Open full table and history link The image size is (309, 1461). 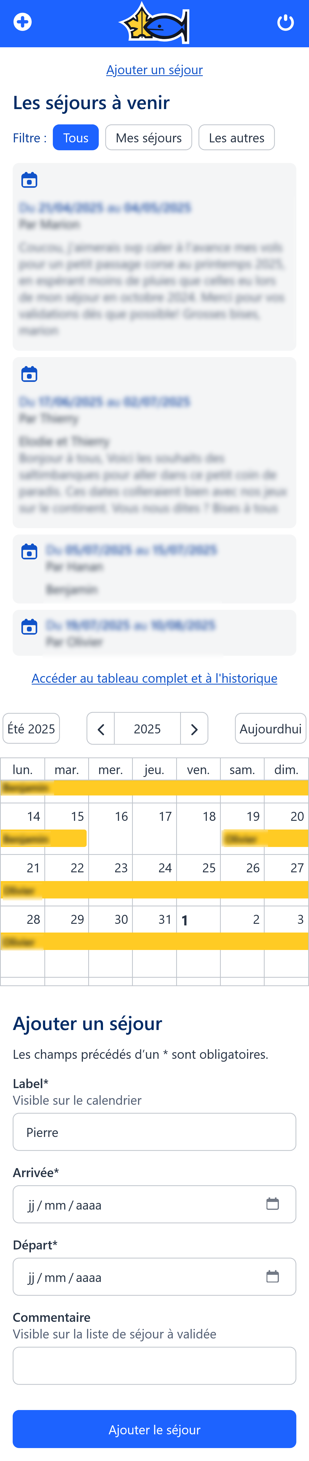click(154, 678)
